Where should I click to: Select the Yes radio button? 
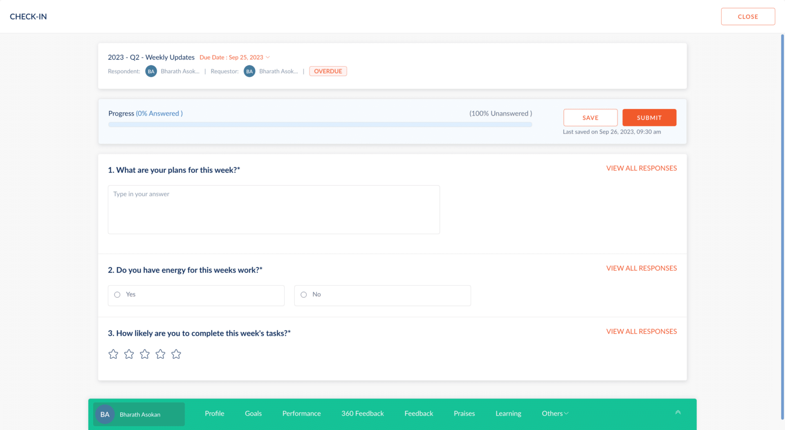117,295
